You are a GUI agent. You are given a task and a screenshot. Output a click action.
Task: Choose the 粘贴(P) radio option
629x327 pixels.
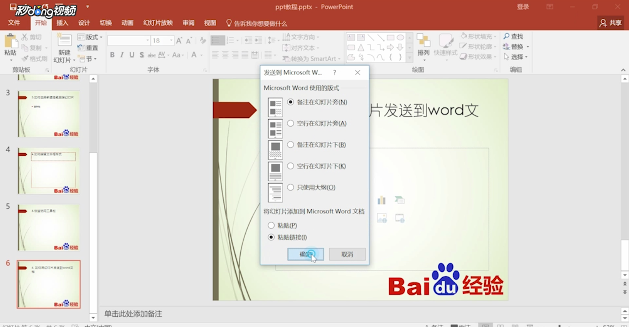[x=283, y=225]
